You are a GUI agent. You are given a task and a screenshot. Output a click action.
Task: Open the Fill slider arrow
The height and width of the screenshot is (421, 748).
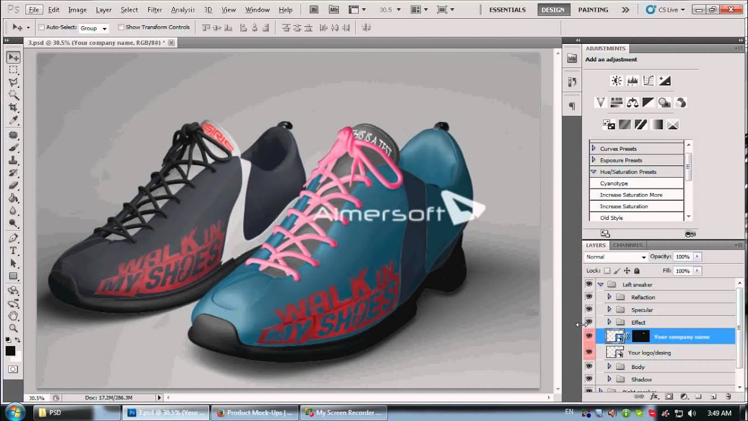click(697, 271)
